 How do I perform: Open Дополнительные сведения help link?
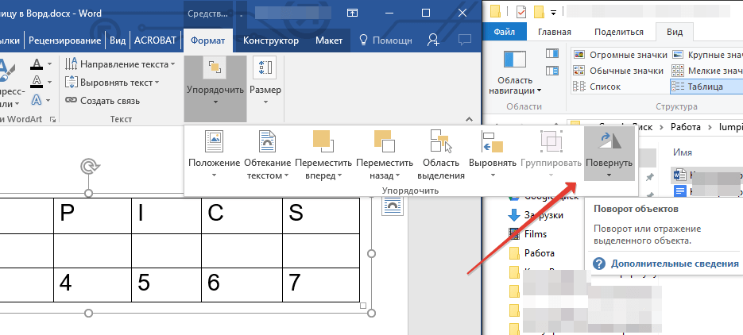[x=675, y=264]
